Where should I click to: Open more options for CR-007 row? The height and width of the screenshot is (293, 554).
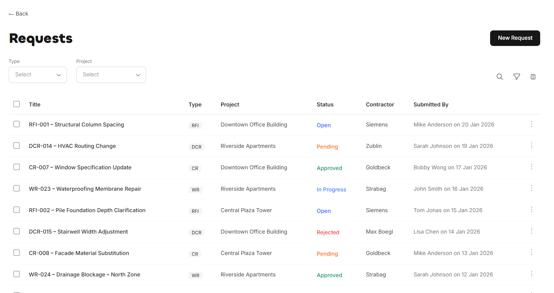(531, 167)
